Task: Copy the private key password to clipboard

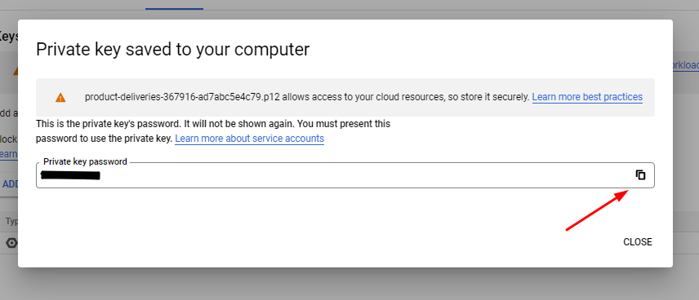Action: [640, 175]
